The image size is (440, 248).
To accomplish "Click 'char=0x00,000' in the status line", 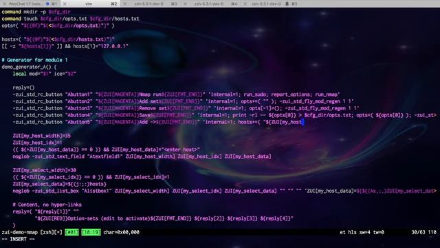I will point(121,232).
